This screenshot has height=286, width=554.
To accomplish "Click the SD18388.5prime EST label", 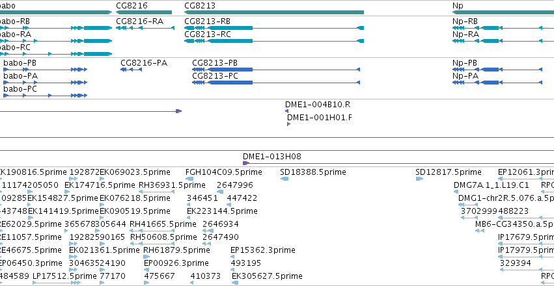I will (313, 172).
